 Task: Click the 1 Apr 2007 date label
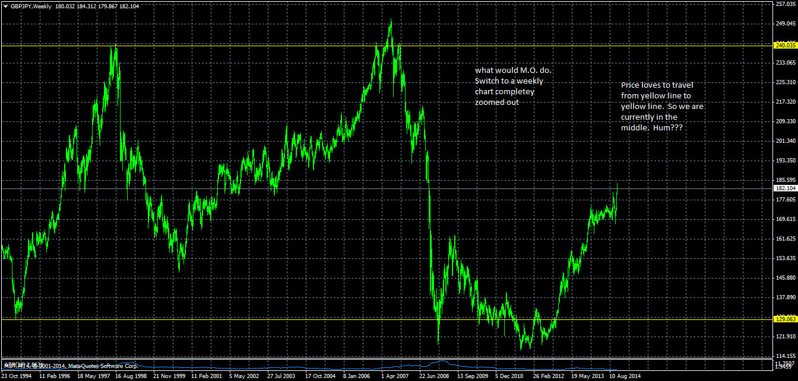pos(395,376)
